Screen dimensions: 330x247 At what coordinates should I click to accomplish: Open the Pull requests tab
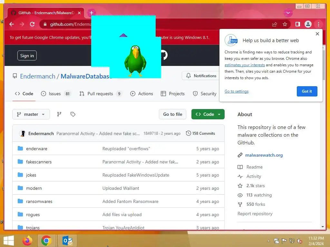pyautogui.click(x=101, y=94)
